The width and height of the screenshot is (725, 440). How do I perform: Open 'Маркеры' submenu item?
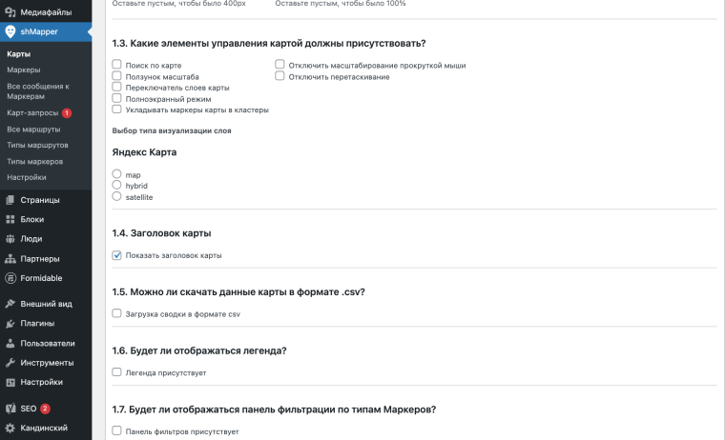tap(23, 70)
